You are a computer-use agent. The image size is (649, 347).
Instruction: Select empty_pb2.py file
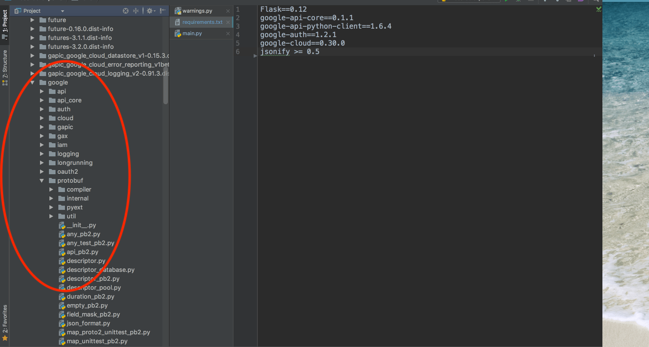click(x=87, y=306)
